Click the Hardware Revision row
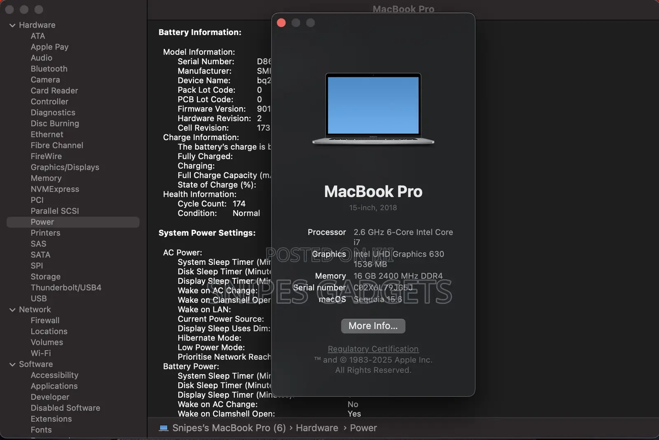The height and width of the screenshot is (440, 659). click(x=220, y=118)
